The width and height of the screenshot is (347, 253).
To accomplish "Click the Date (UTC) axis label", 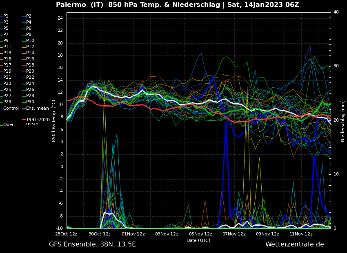I will (198, 241).
